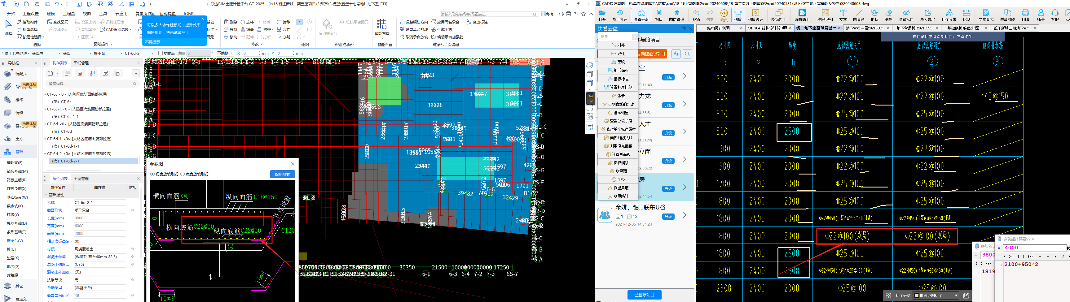Open the 工程设置 ribbon tab
Screen dimensions: 1070x302
(31, 14)
